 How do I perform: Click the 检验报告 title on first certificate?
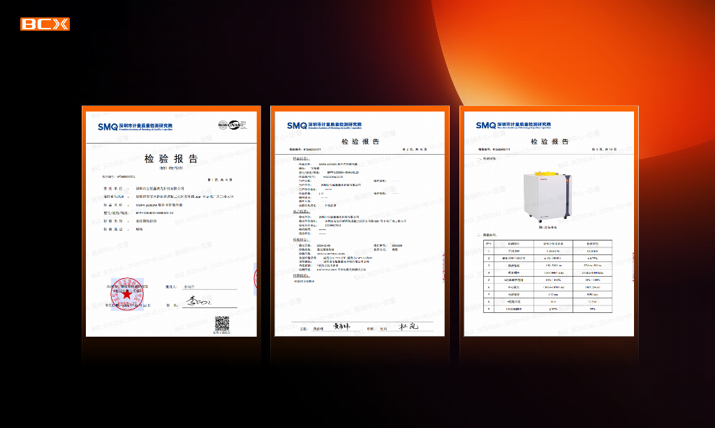(171, 159)
